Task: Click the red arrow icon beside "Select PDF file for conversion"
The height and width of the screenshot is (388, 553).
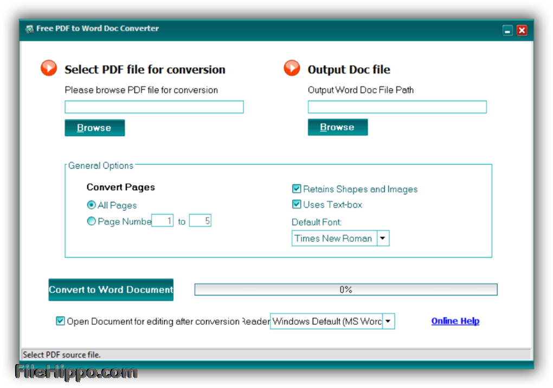Action: (48, 68)
